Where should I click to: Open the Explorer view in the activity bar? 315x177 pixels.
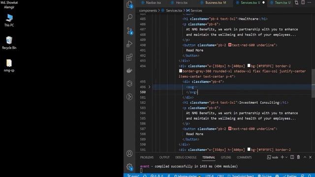[129, 4]
